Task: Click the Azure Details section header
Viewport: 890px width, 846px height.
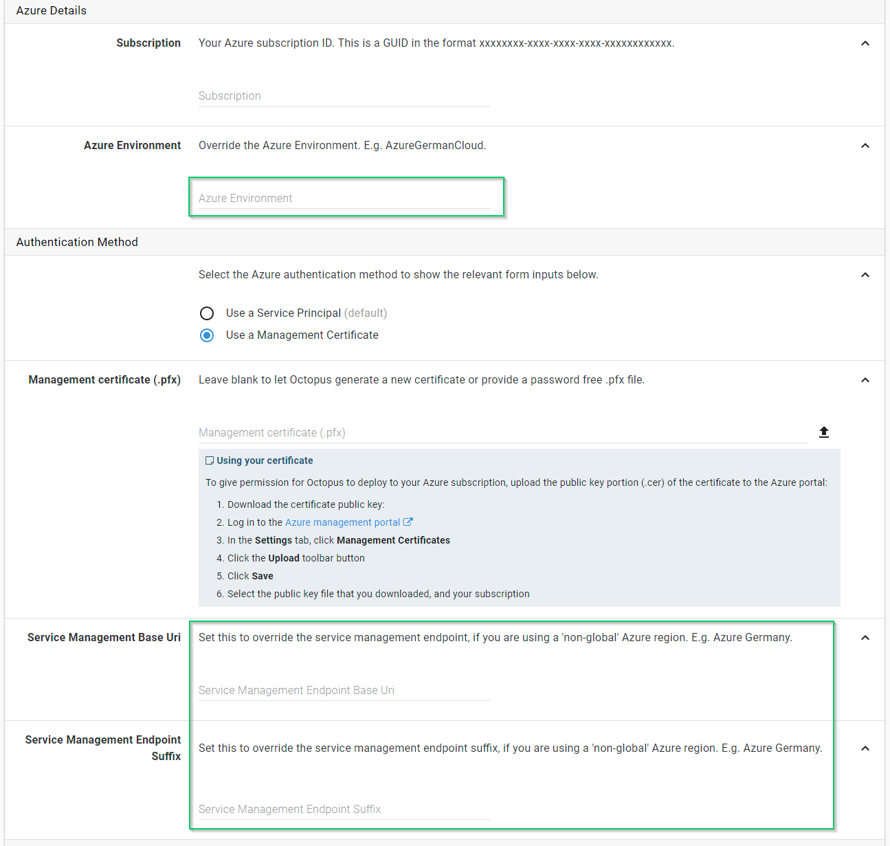Action: click(51, 10)
